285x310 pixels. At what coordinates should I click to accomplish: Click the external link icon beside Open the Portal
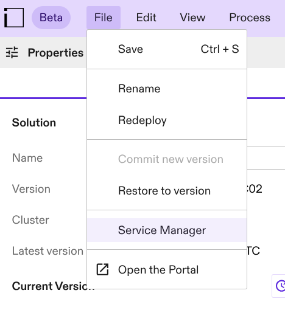(x=102, y=269)
